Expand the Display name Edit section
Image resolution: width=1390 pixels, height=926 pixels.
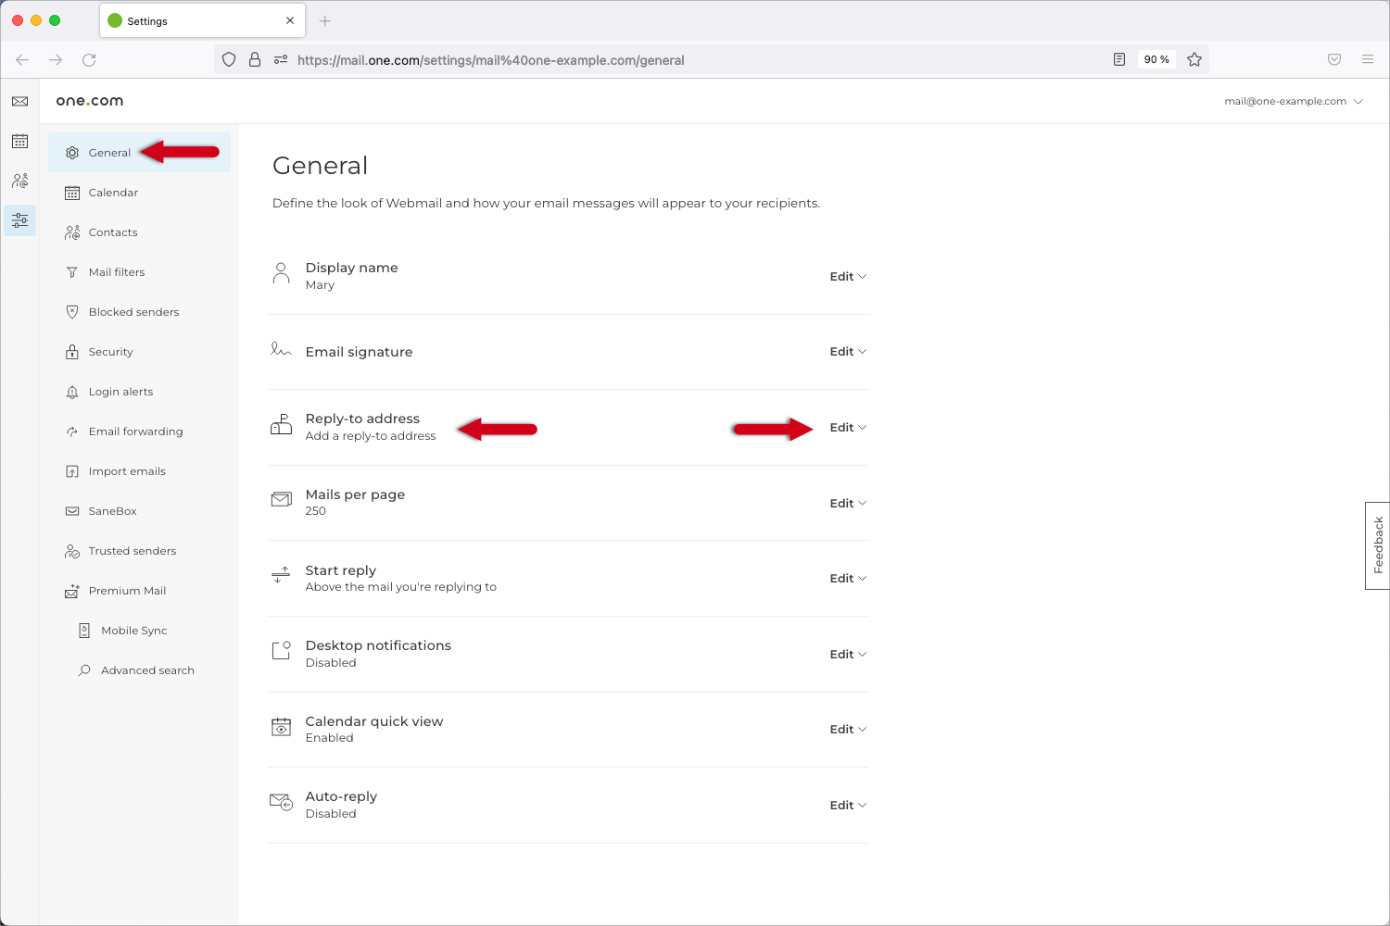point(847,277)
